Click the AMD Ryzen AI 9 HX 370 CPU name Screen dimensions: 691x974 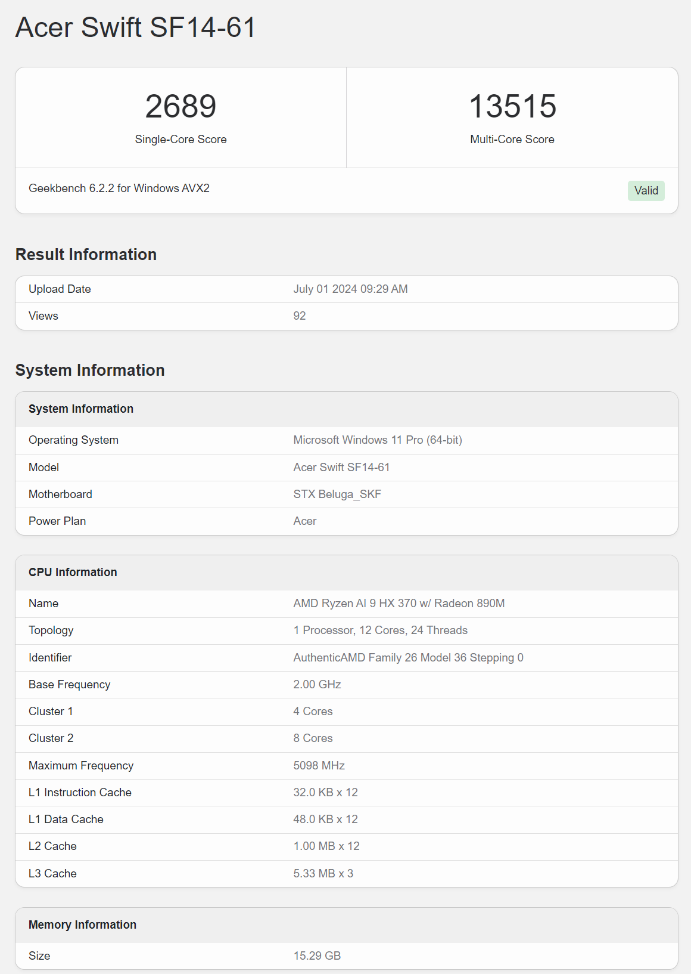(399, 604)
